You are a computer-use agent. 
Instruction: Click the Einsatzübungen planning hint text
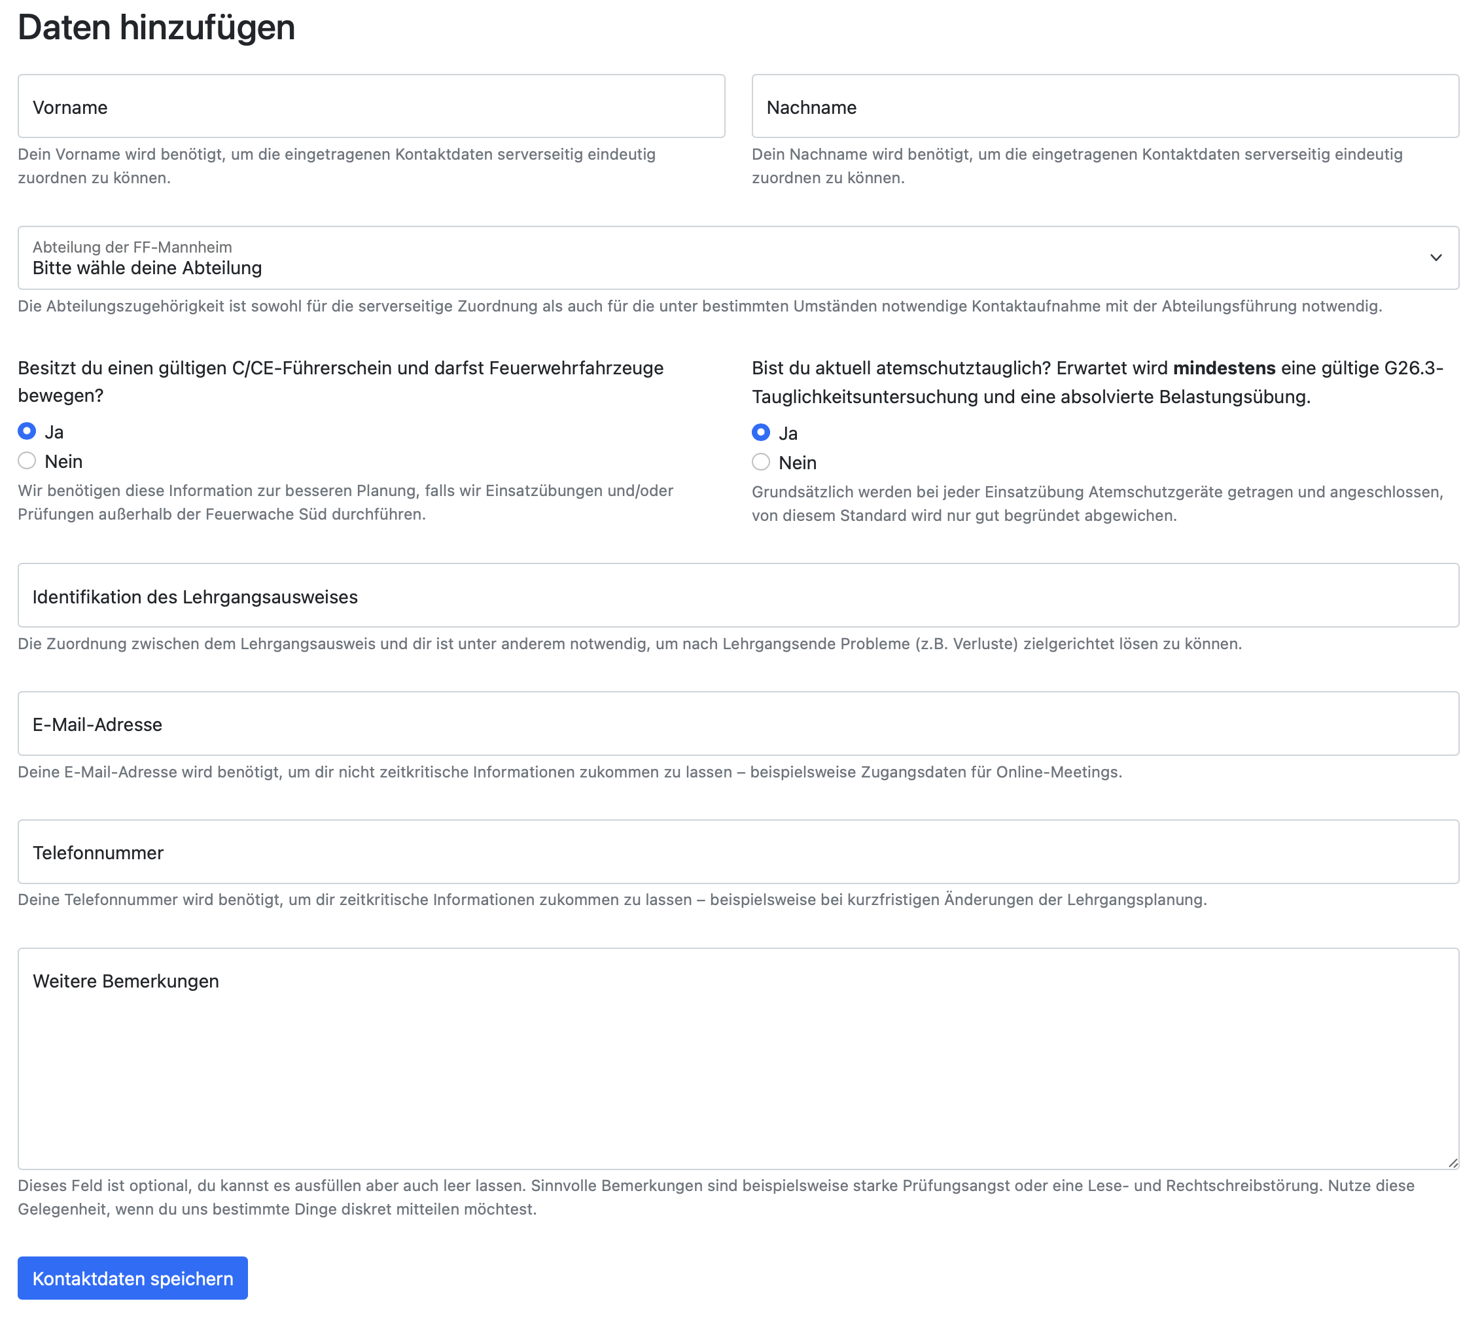(x=345, y=503)
